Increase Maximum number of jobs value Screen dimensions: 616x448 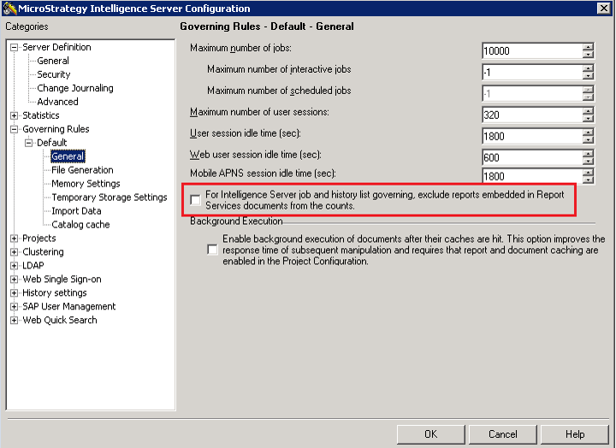[588, 47]
